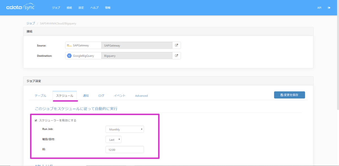Screen dimensions: 339x166
Task: Open 接続 menu in top navigation
Action: [69, 8]
